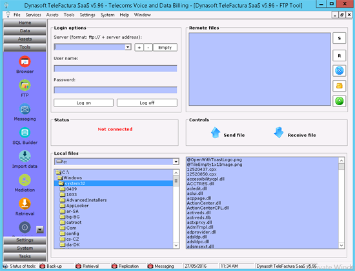
Task: Select the FTP tool icon
Action: pyautogui.click(x=25, y=85)
